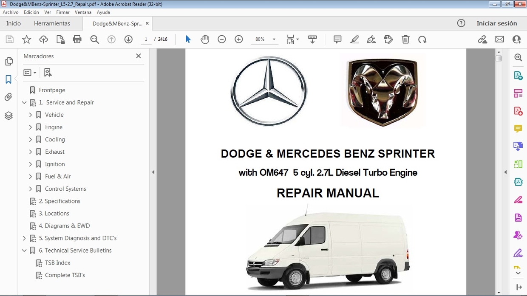Select the Fill & Sign pen tool
The height and width of the screenshot is (296, 527).
pyautogui.click(x=371, y=39)
